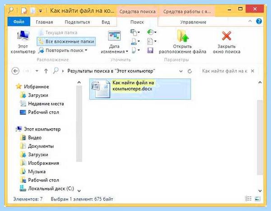Clear the search box with X
The height and width of the screenshot is (211, 271).
point(252,71)
